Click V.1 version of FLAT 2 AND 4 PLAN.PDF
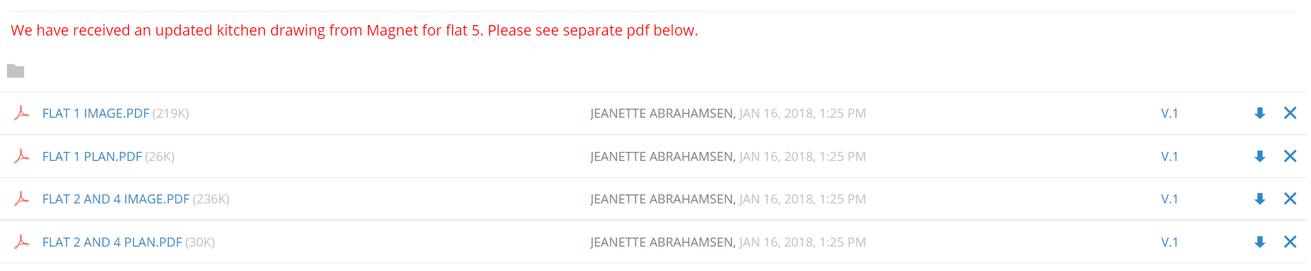 1169,242
